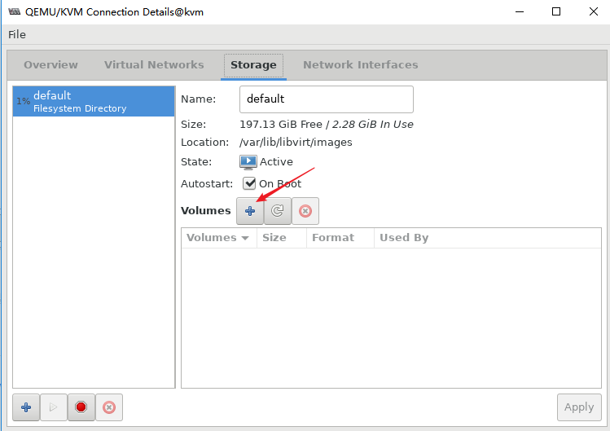Image resolution: width=610 pixels, height=431 pixels.
Task: Add a new volume with plus icon
Action: click(x=250, y=211)
